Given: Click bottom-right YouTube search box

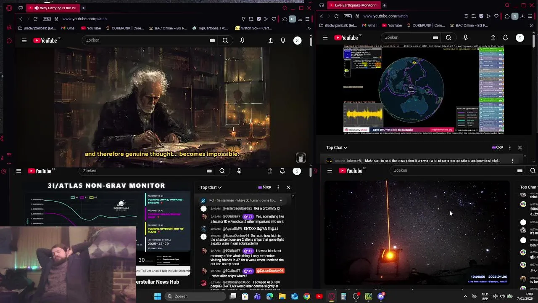Looking at the screenshot, I should 458,170.
